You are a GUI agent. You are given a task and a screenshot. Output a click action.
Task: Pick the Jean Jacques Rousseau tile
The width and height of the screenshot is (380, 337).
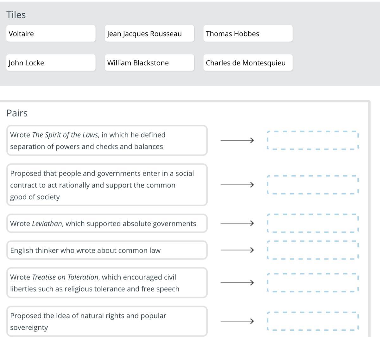coord(149,34)
